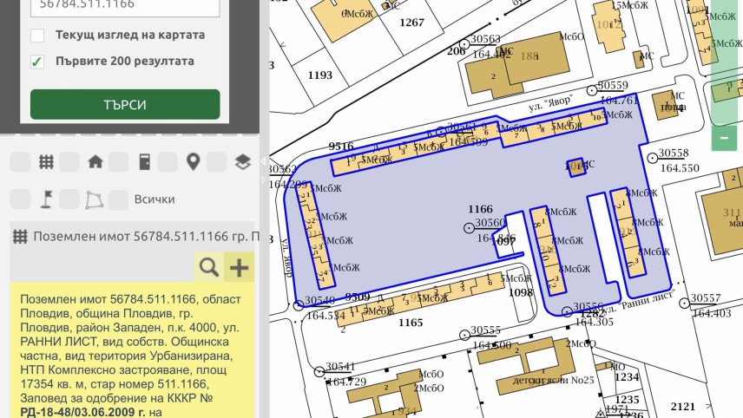Viewport: 743px width, 418px height.
Task: Collapse the side panel with left arrow
Action: (264, 161)
